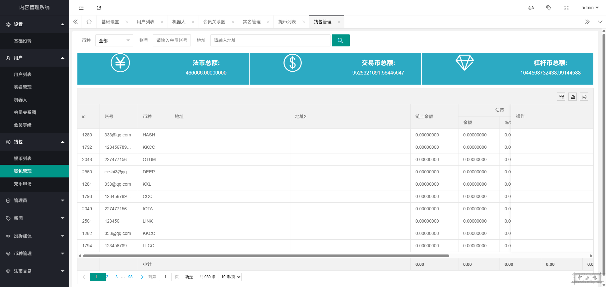
Task: Click the horizontal table scrollbar
Action: (265, 256)
